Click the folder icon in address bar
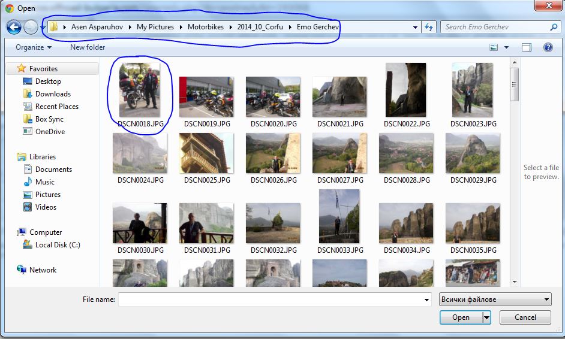Image resolution: width=565 pixels, height=339 pixels. [54, 26]
